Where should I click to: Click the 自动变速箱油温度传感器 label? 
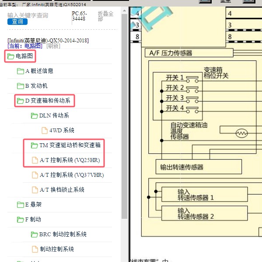189,131
